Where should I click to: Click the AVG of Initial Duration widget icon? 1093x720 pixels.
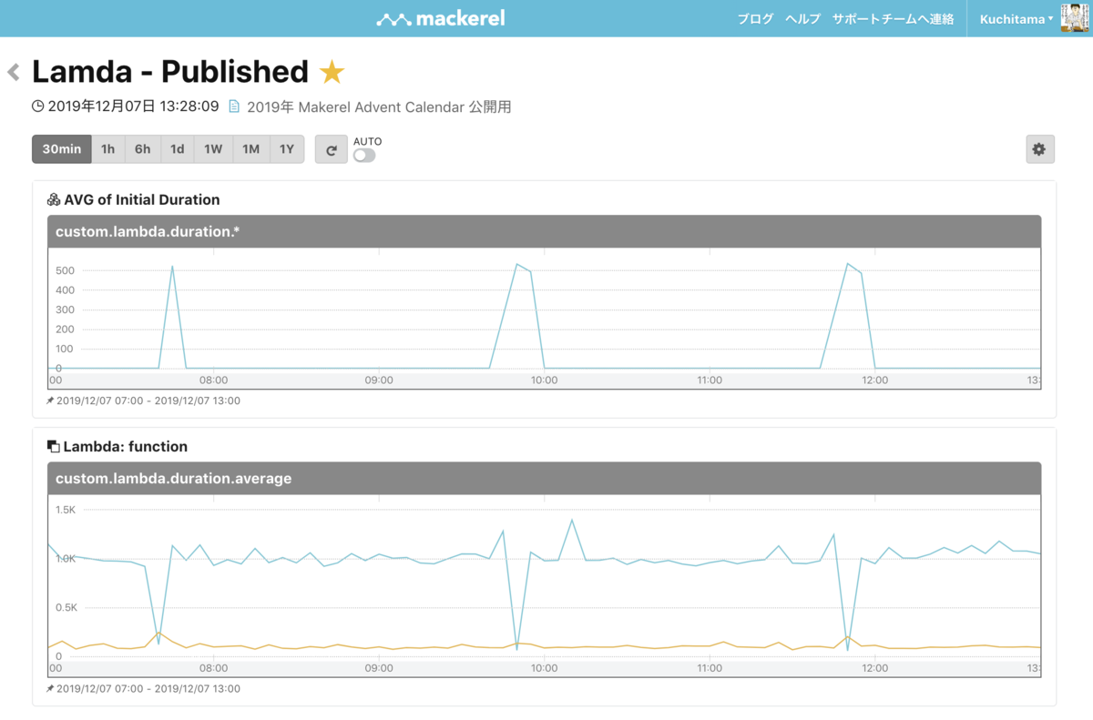tap(54, 199)
